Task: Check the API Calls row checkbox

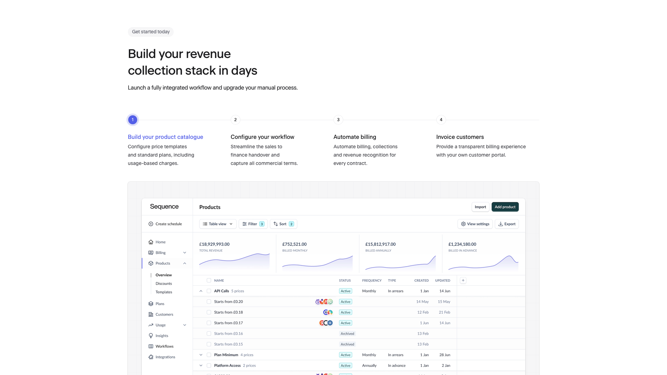Action: point(209,291)
